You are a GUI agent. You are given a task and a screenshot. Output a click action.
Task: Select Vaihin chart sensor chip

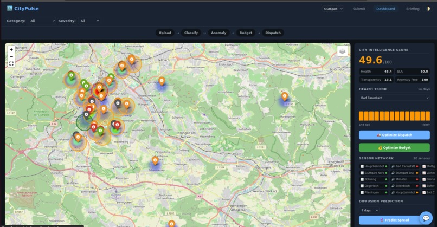click(x=428, y=173)
